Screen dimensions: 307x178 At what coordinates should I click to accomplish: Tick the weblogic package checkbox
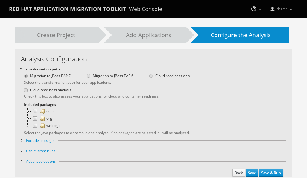coord(35,126)
